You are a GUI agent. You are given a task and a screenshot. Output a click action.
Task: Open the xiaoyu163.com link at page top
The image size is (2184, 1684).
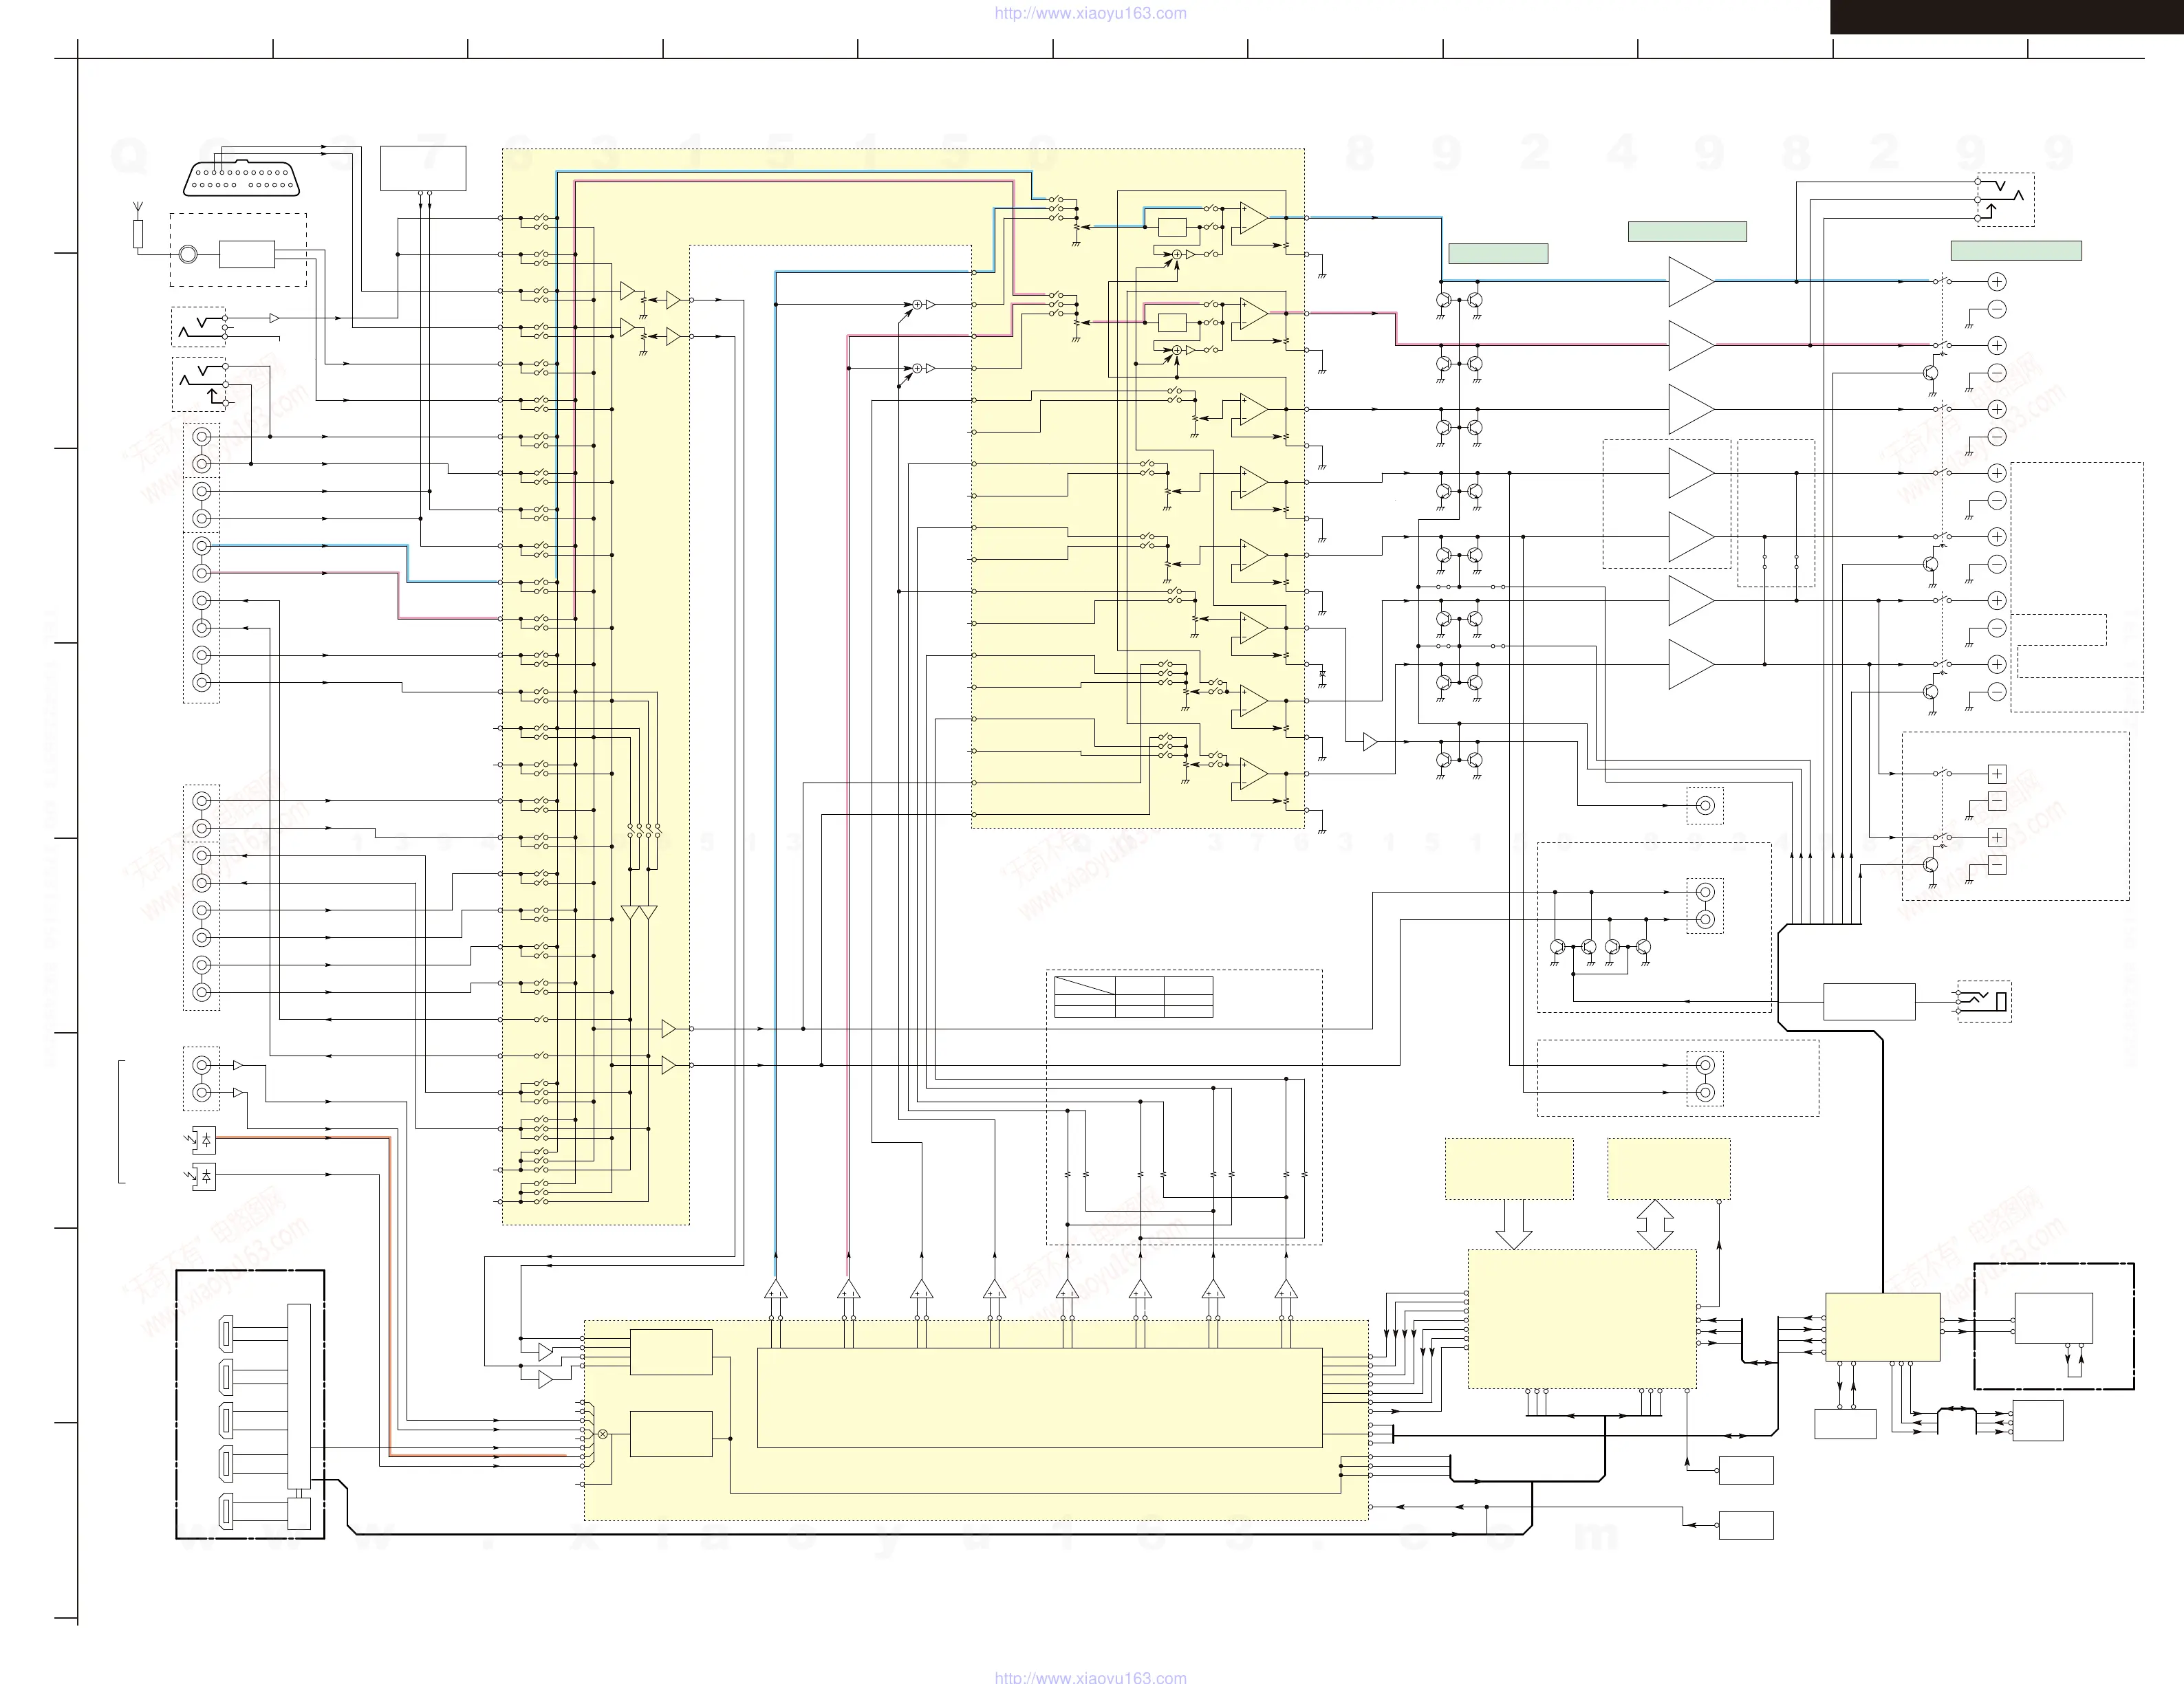tap(1090, 13)
